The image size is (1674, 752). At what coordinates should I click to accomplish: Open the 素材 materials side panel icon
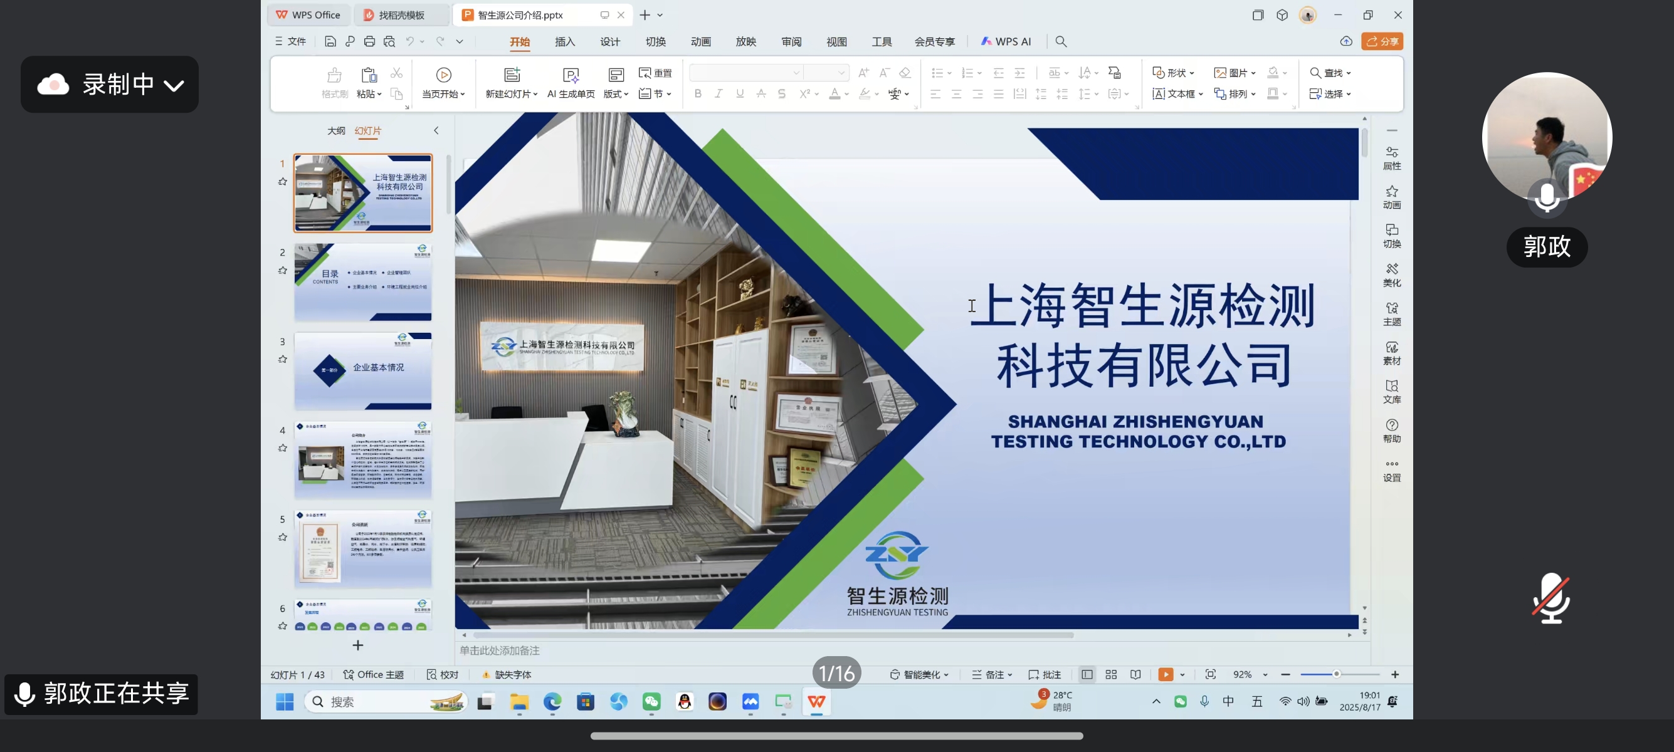coord(1391,353)
